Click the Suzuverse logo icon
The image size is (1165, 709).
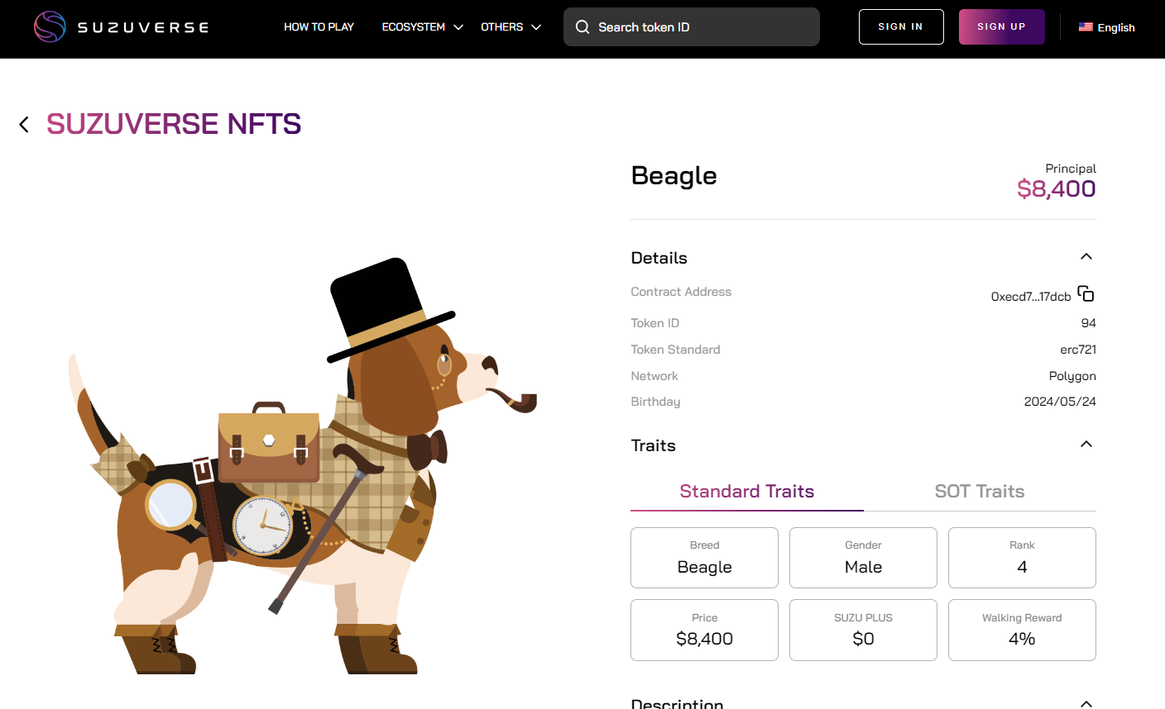click(50, 27)
